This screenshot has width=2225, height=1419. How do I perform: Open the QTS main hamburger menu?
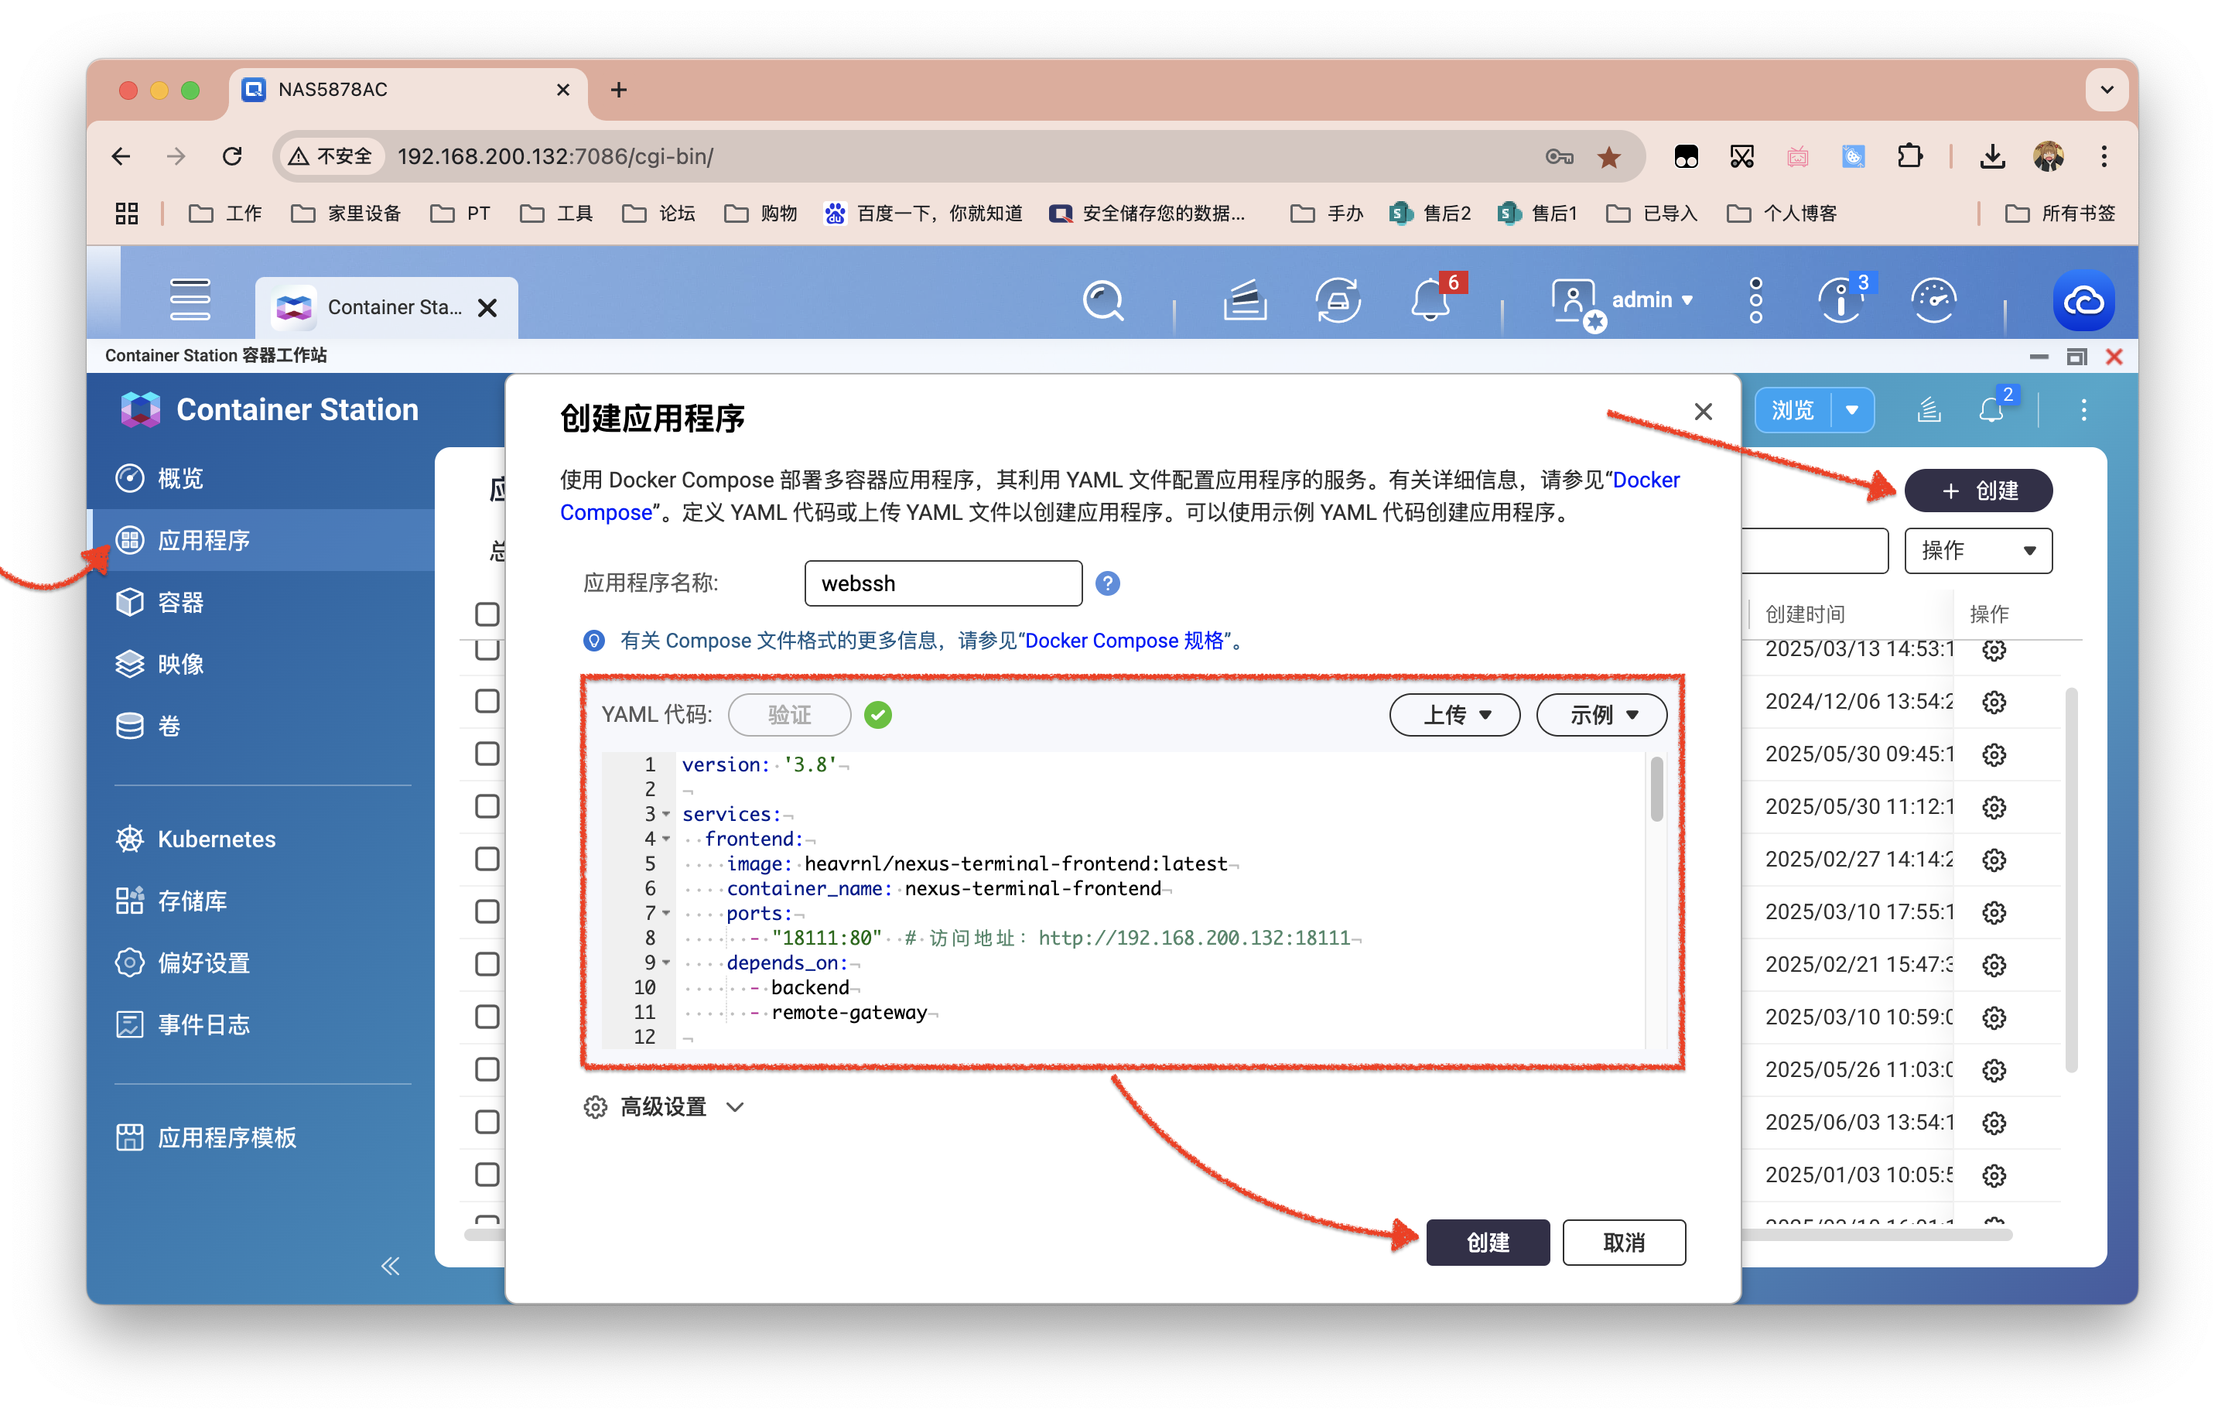tap(190, 300)
